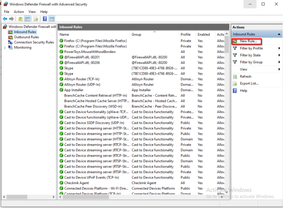The height and width of the screenshot is (208, 283).
Task: Click the Refresh icon in Actions pane
Action: [235, 77]
